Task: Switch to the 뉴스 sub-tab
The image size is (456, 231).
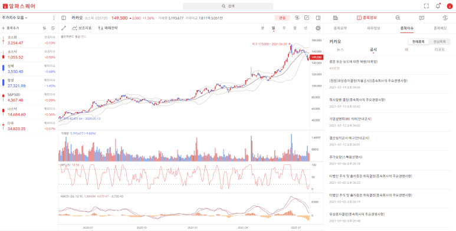Action: tap(340, 49)
